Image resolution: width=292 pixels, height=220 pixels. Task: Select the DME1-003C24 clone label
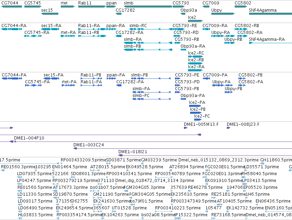(x=89, y=145)
